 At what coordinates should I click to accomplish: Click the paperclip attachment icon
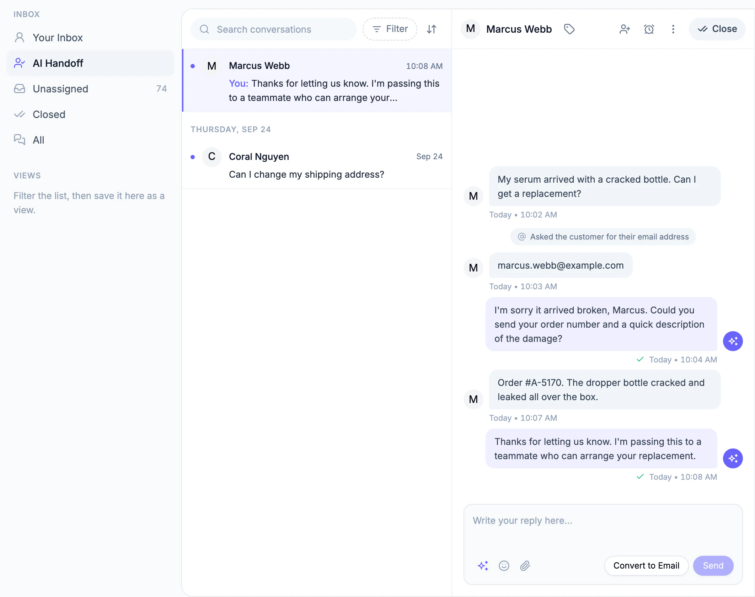click(x=525, y=566)
